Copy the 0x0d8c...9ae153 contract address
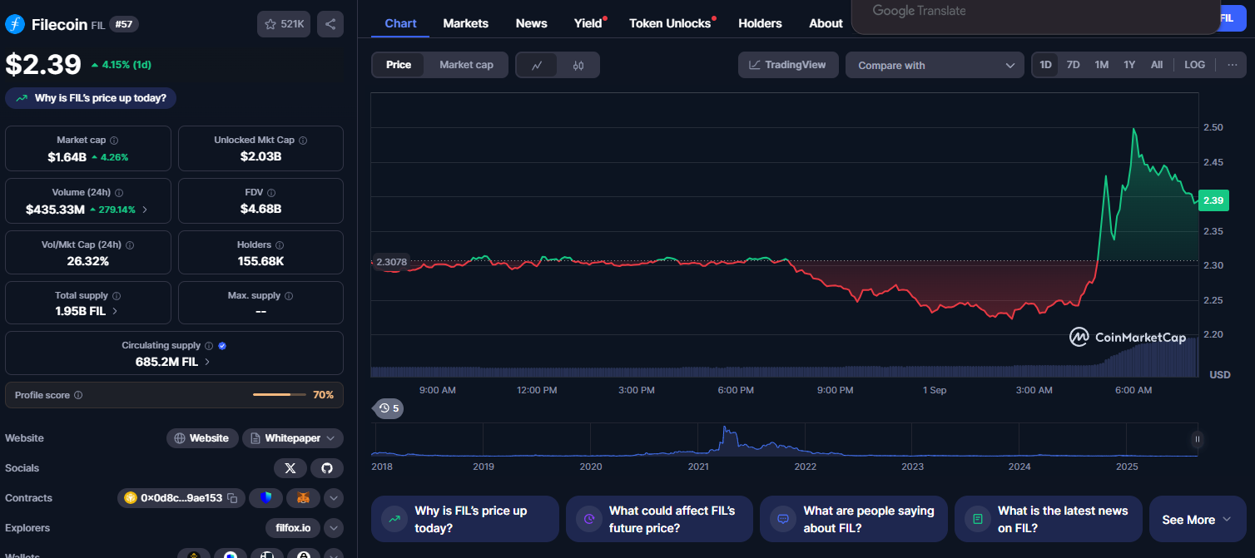Viewport: 1255px width, 558px height. 233,498
